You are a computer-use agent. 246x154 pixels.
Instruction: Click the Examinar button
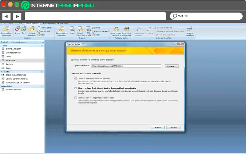click(x=172, y=66)
